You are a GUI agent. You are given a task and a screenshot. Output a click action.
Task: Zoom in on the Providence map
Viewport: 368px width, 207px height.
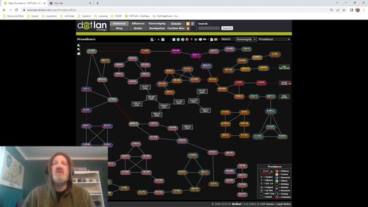79,45
